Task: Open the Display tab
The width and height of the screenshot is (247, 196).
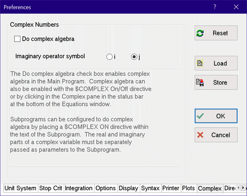Action: [128, 188]
